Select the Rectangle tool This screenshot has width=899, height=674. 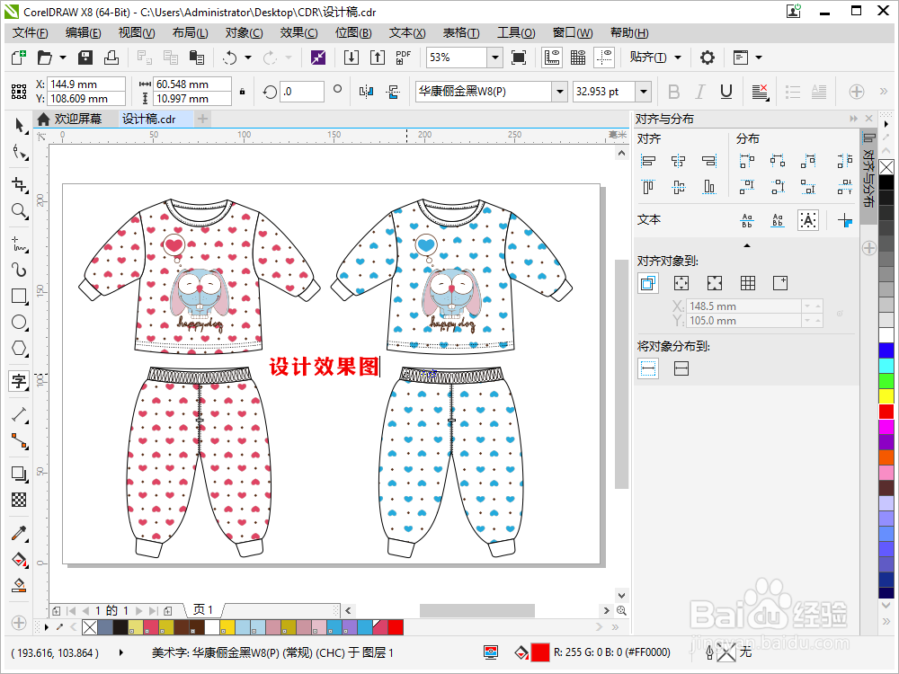[20, 296]
